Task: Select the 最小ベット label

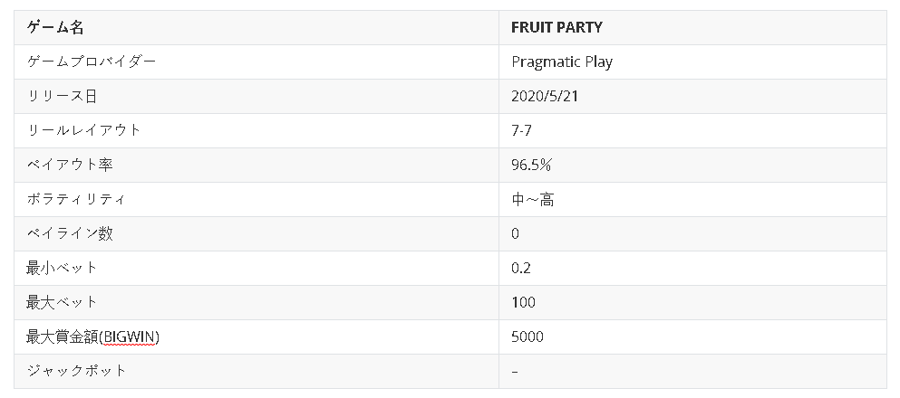Action: (63, 268)
